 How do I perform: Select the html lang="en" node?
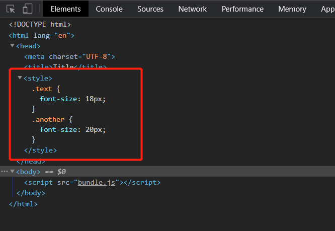pyautogui.click(x=41, y=35)
